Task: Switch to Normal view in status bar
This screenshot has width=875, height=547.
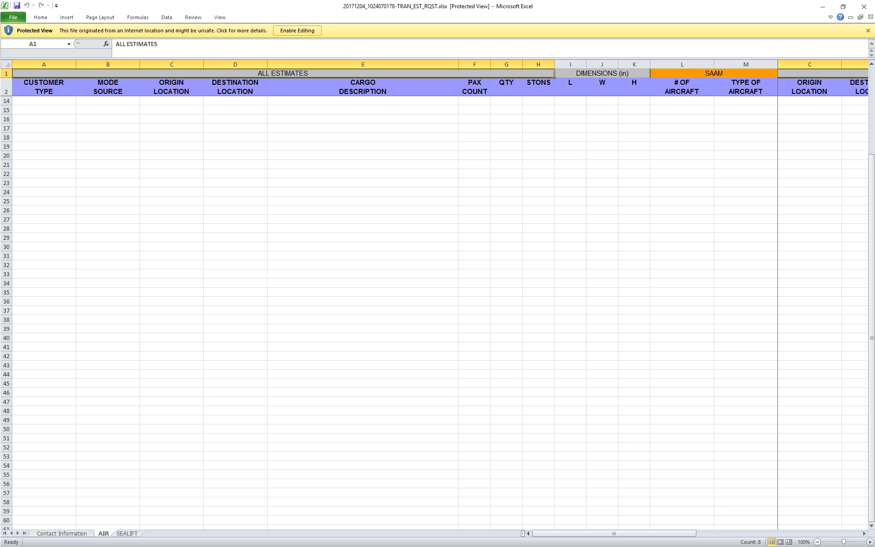Action: (x=772, y=542)
